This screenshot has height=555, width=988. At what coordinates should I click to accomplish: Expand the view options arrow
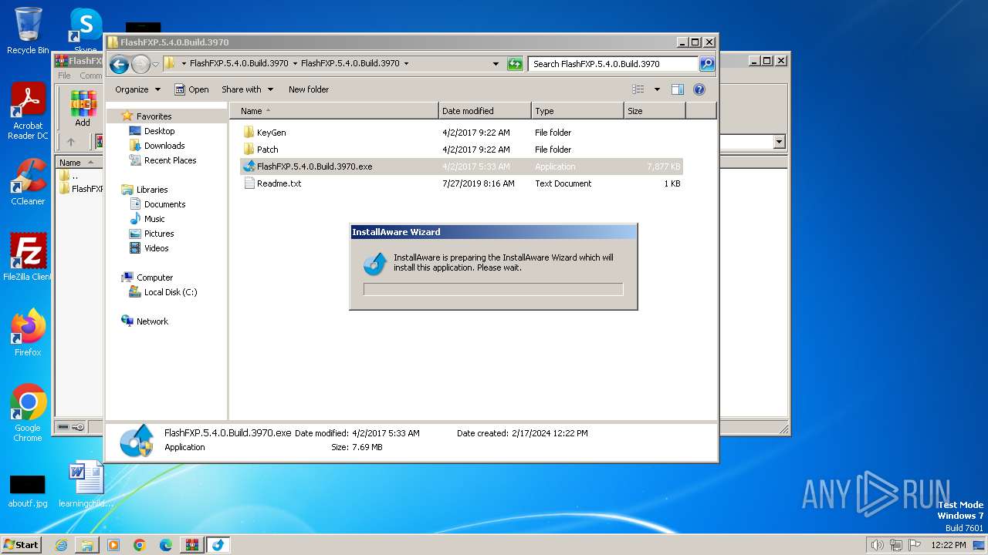[657, 89]
